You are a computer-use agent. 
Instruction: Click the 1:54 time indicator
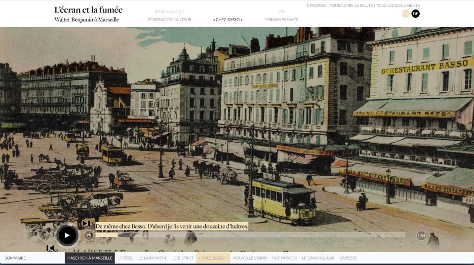point(421,236)
